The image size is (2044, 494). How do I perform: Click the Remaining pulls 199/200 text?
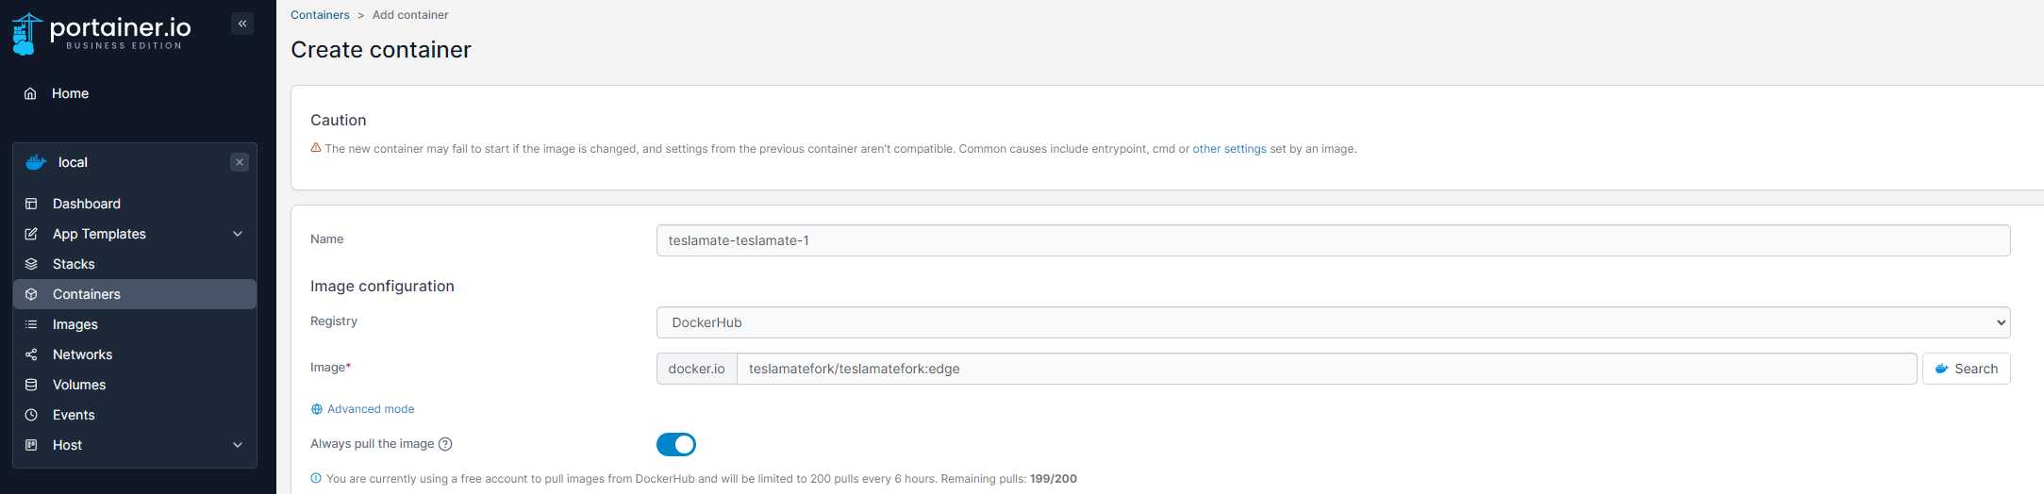[x=1008, y=479]
